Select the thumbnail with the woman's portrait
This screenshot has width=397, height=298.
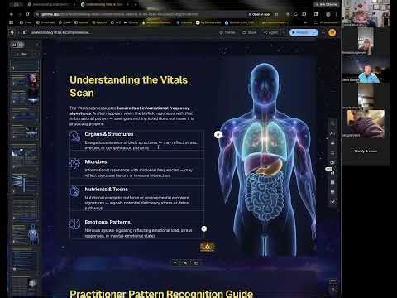click(x=25, y=80)
